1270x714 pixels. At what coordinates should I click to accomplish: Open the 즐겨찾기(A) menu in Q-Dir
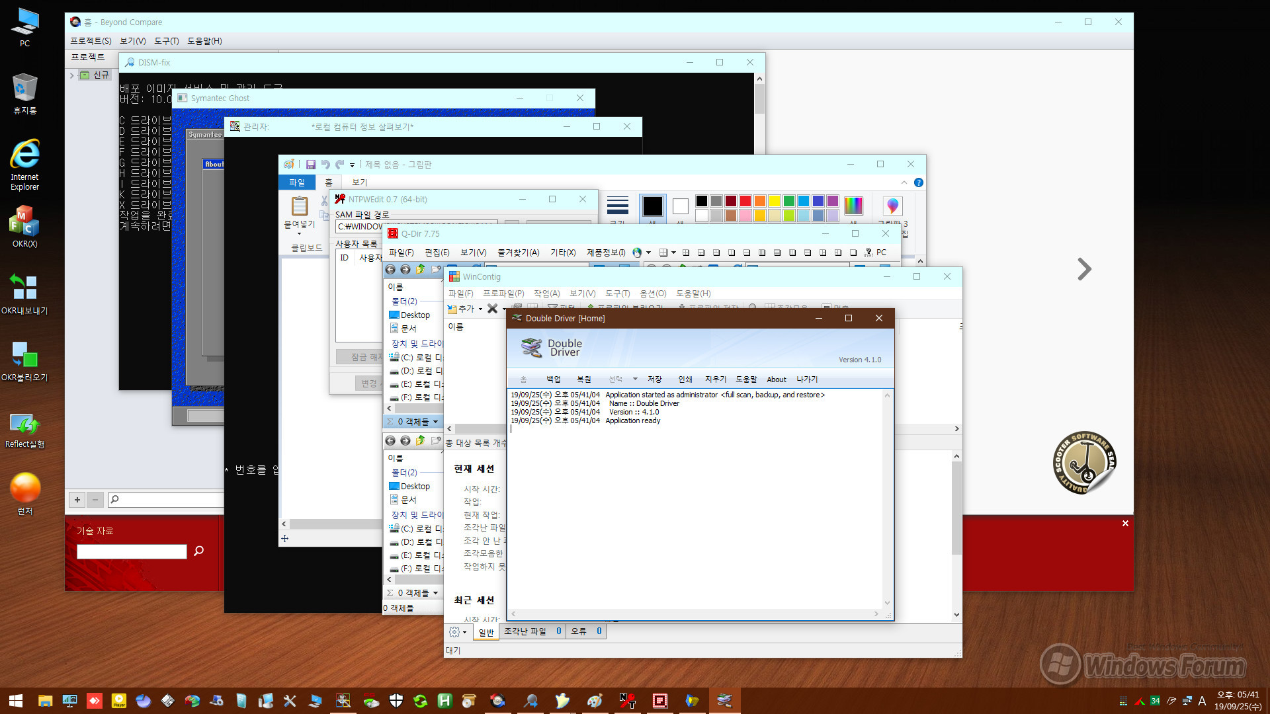(x=518, y=253)
